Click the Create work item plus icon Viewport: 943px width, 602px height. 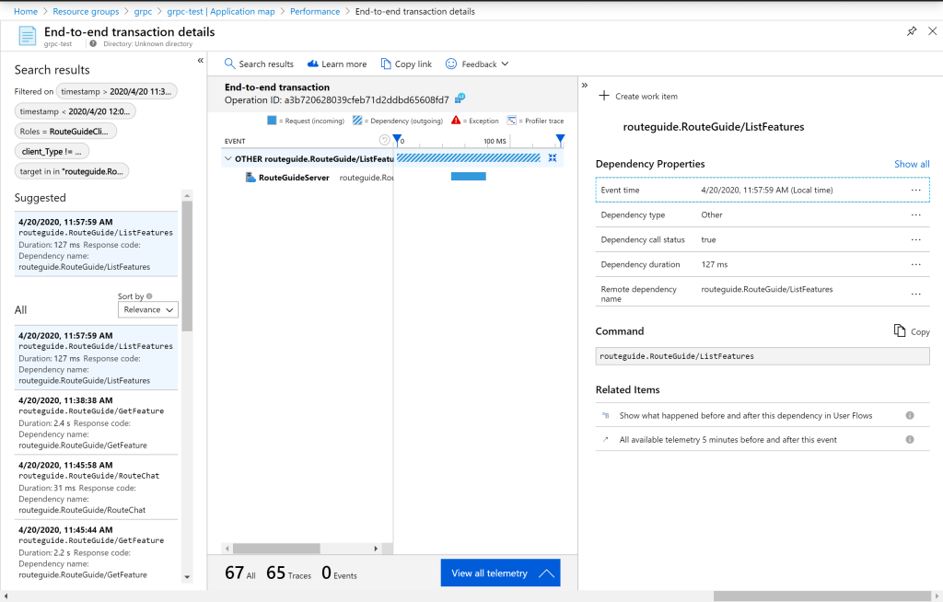[604, 96]
